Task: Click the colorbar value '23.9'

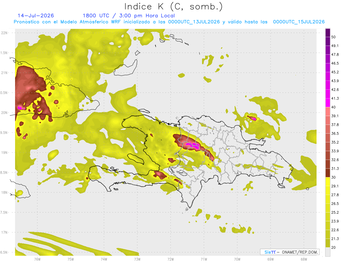Action: 335,221
